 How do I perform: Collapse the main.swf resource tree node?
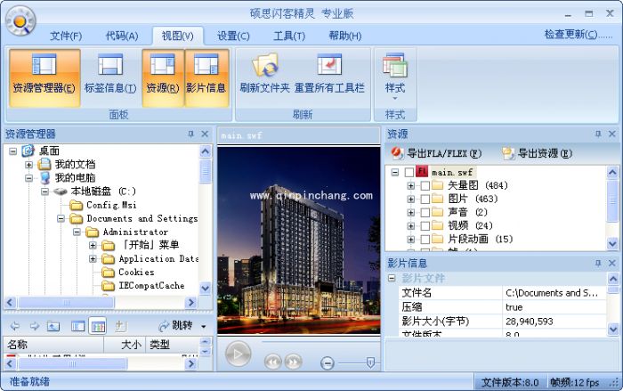394,172
